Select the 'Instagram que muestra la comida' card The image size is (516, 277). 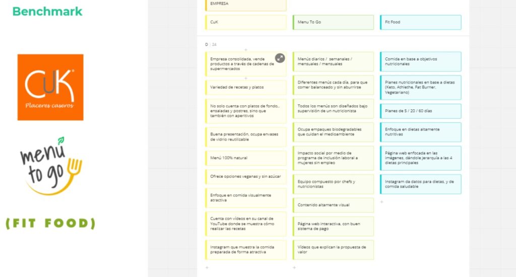pyautogui.click(x=246, y=250)
